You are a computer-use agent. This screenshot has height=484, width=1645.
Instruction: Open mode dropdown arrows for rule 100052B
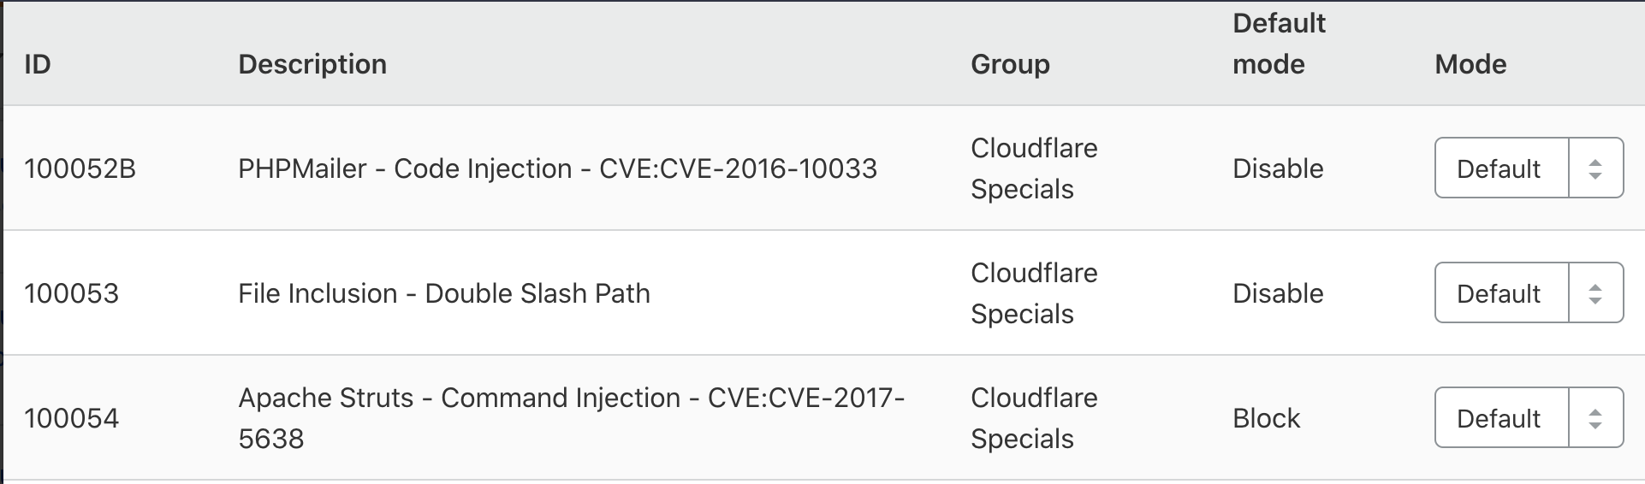pyautogui.click(x=1595, y=168)
